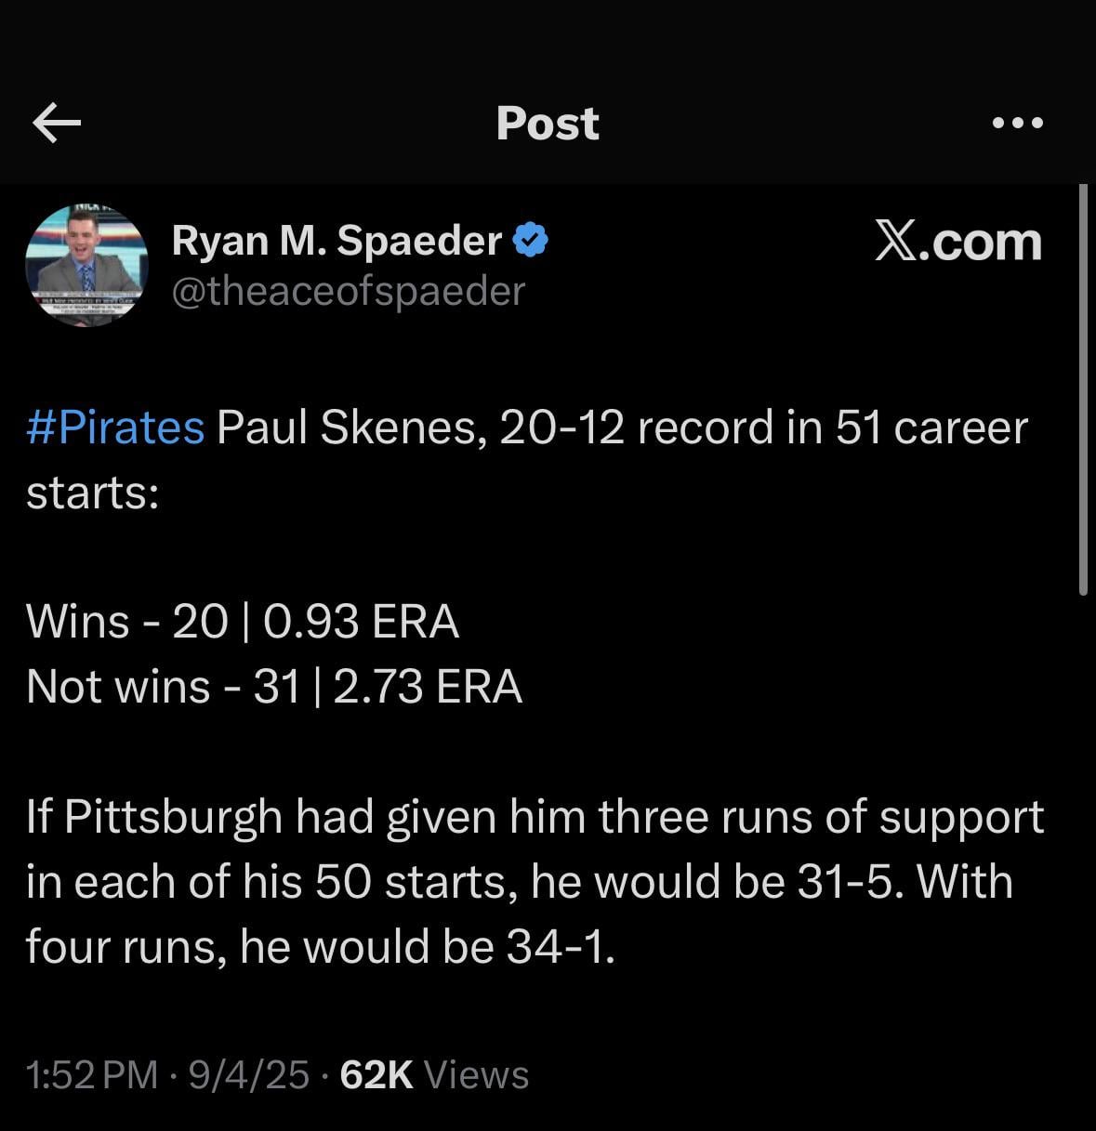Open the three-dot more options menu
1096x1131 pixels.
(1017, 123)
